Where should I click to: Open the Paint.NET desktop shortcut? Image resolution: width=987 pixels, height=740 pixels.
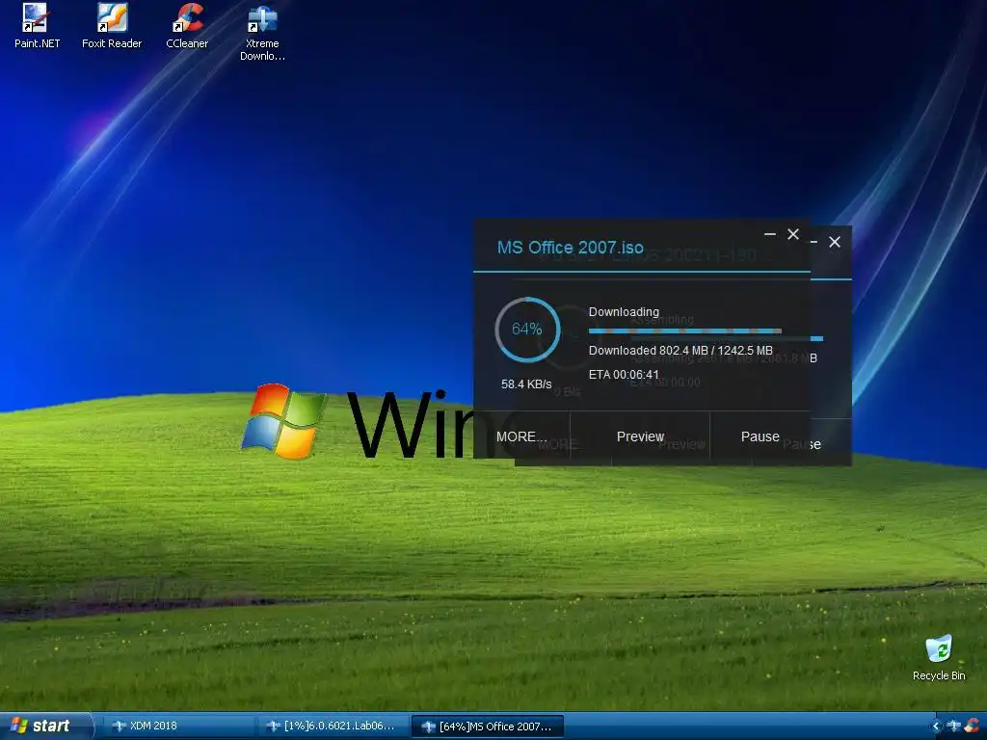tap(37, 26)
